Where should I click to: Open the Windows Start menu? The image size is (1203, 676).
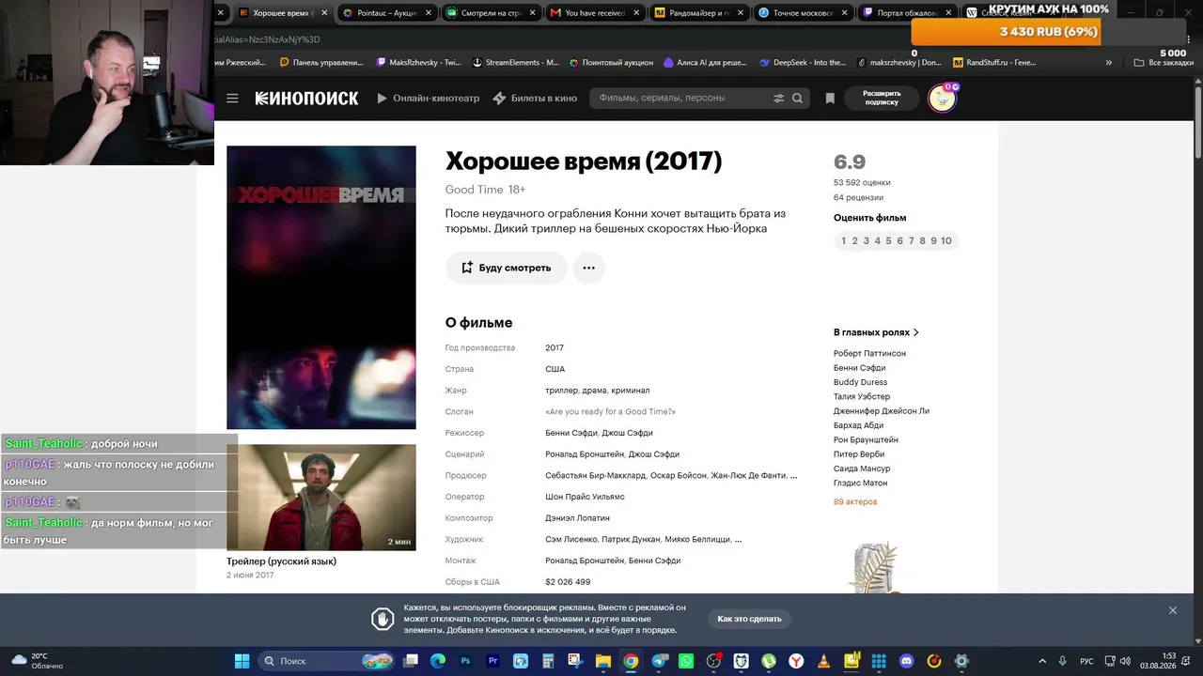click(242, 661)
